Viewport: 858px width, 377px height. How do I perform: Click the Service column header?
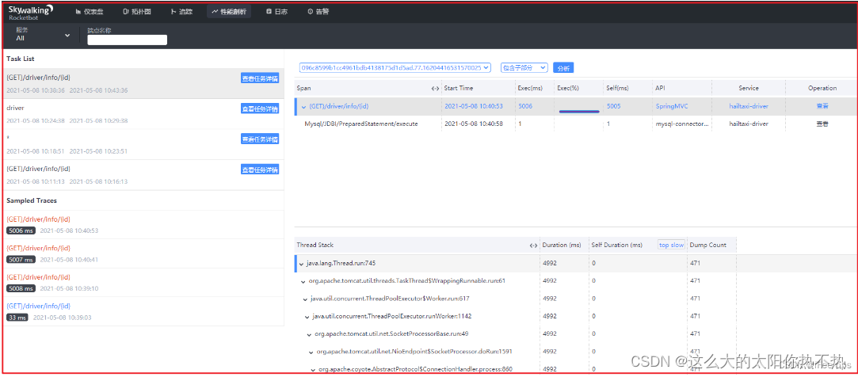point(748,88)
